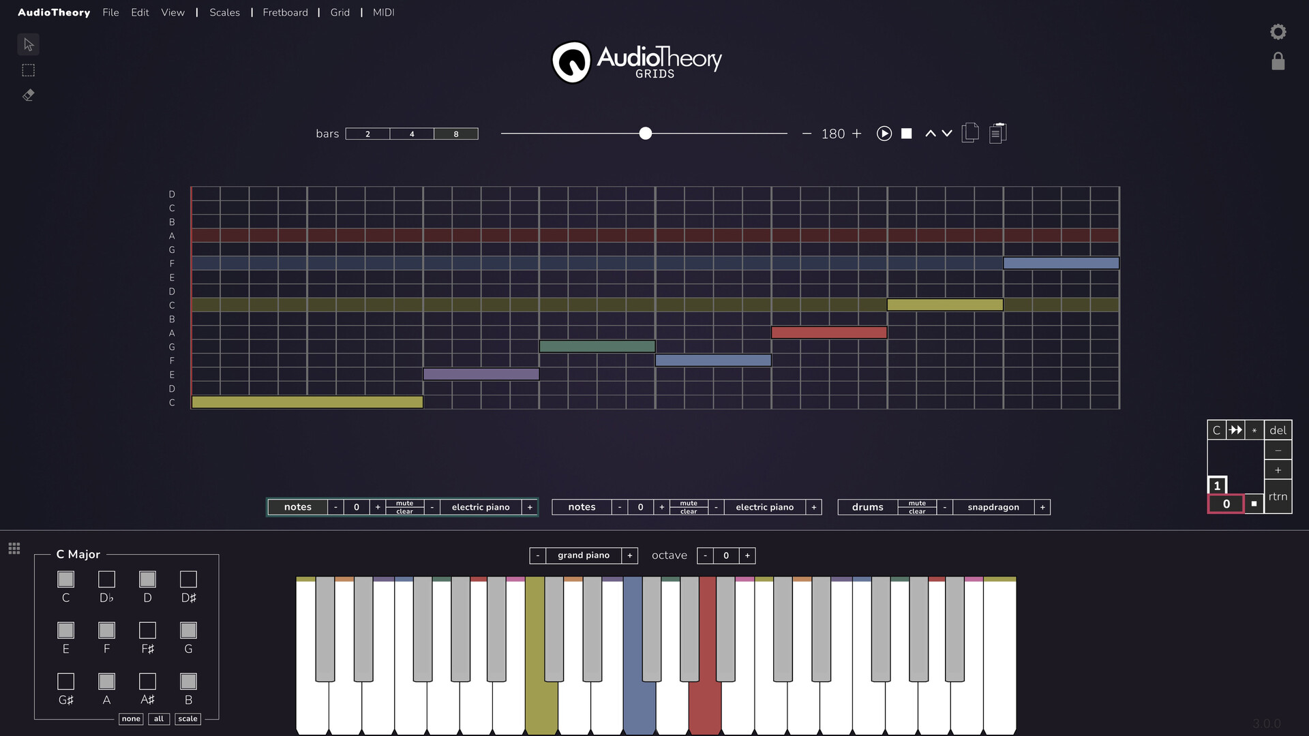Viewport: 1309px width, 736px height.
Task: Click the pink-outlined 0 field on the keypad
Action: 1226,504
